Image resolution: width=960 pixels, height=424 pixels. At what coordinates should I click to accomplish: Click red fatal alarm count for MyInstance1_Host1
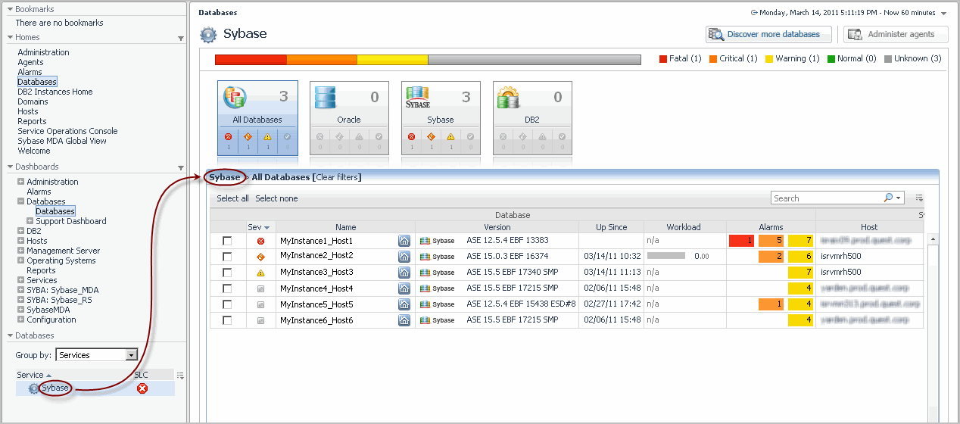tap(742, 241)
